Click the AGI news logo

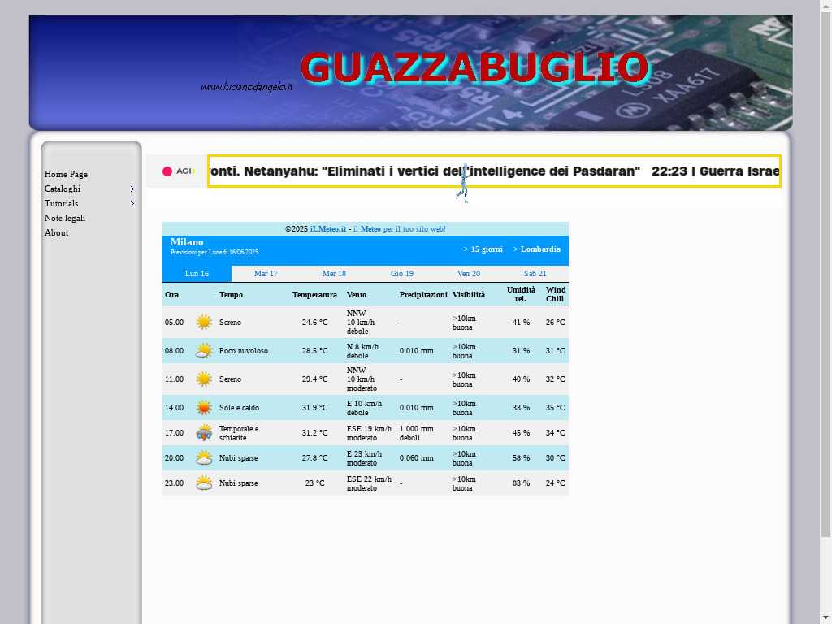179,171
